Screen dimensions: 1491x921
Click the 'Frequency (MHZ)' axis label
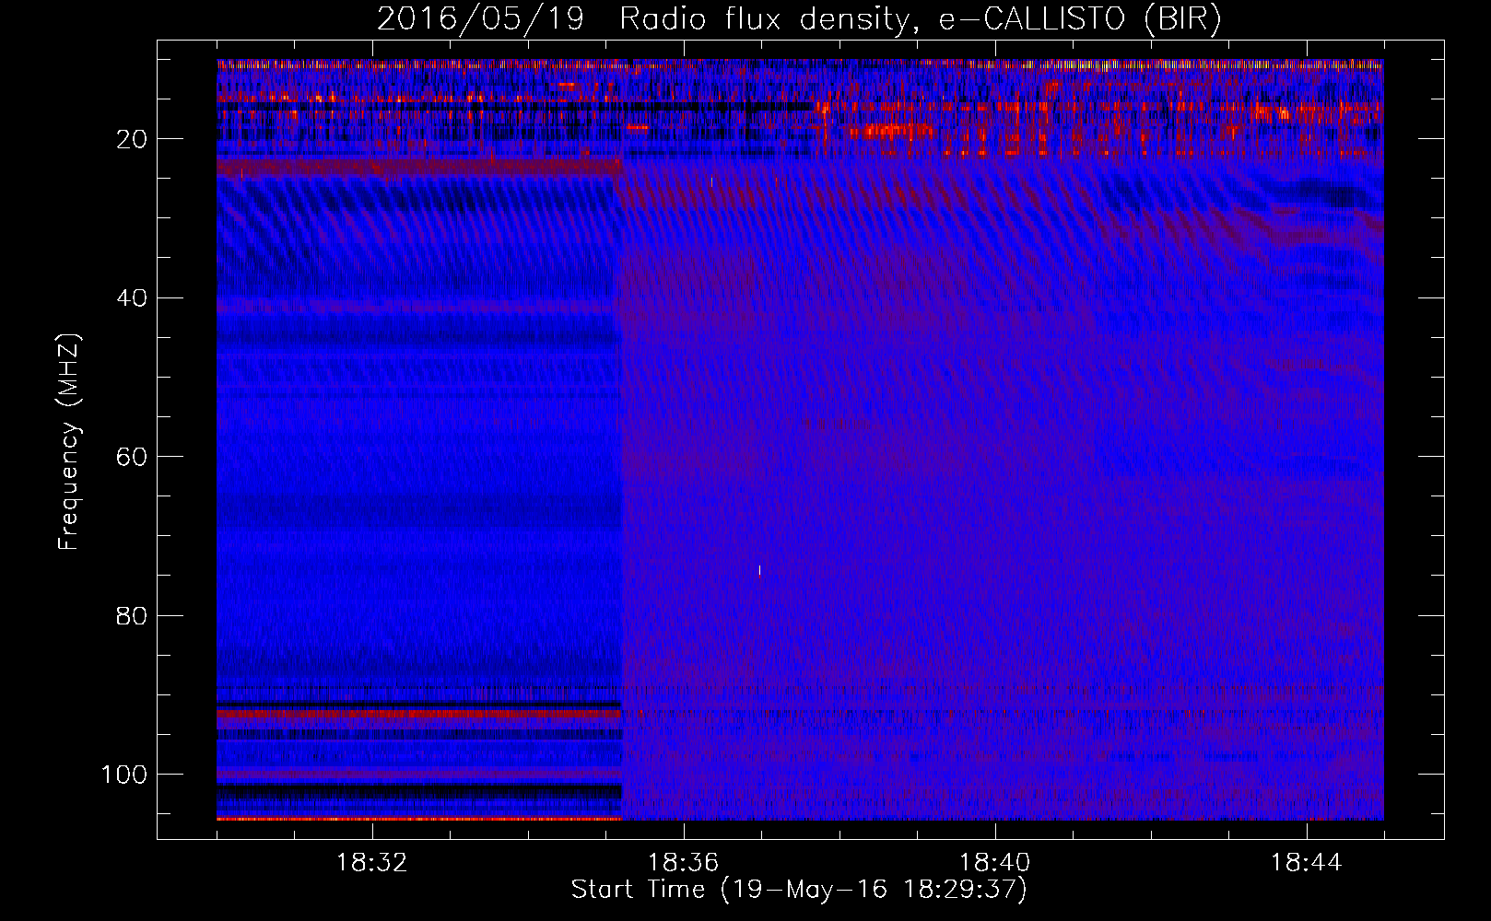69,441
